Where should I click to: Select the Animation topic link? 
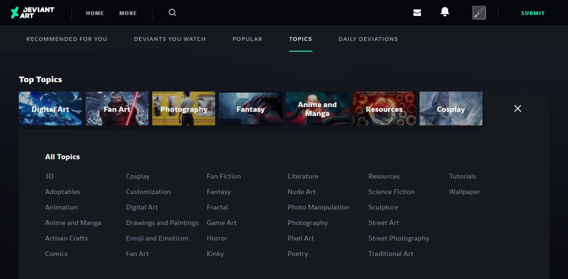click(61, 207)
